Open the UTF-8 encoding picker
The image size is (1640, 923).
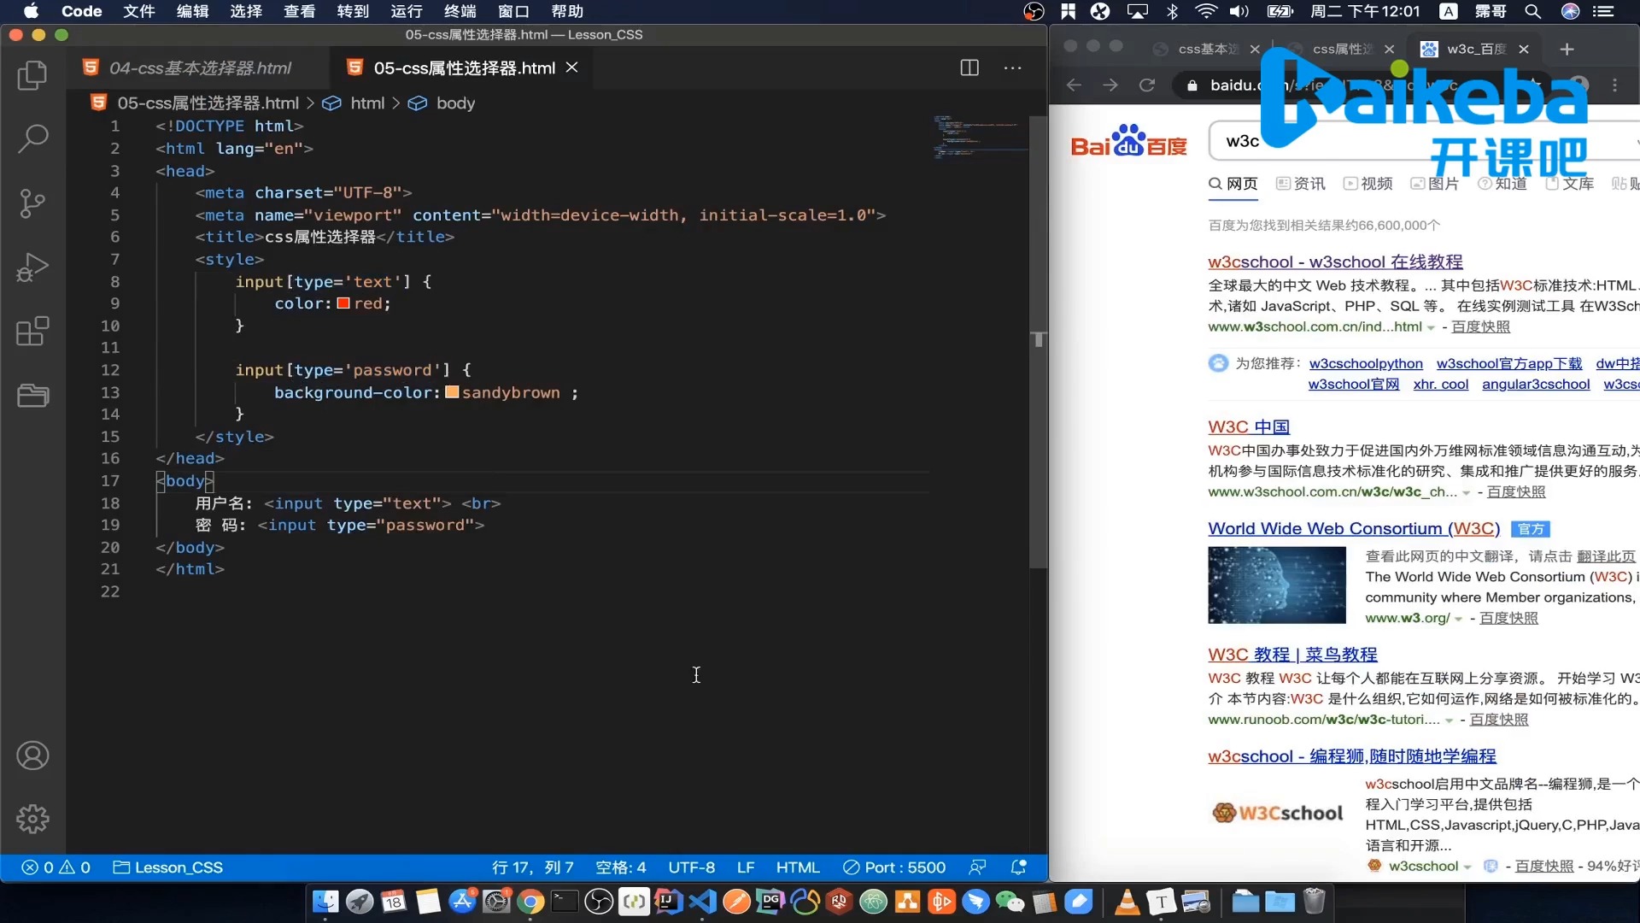[x=691, y=867]
